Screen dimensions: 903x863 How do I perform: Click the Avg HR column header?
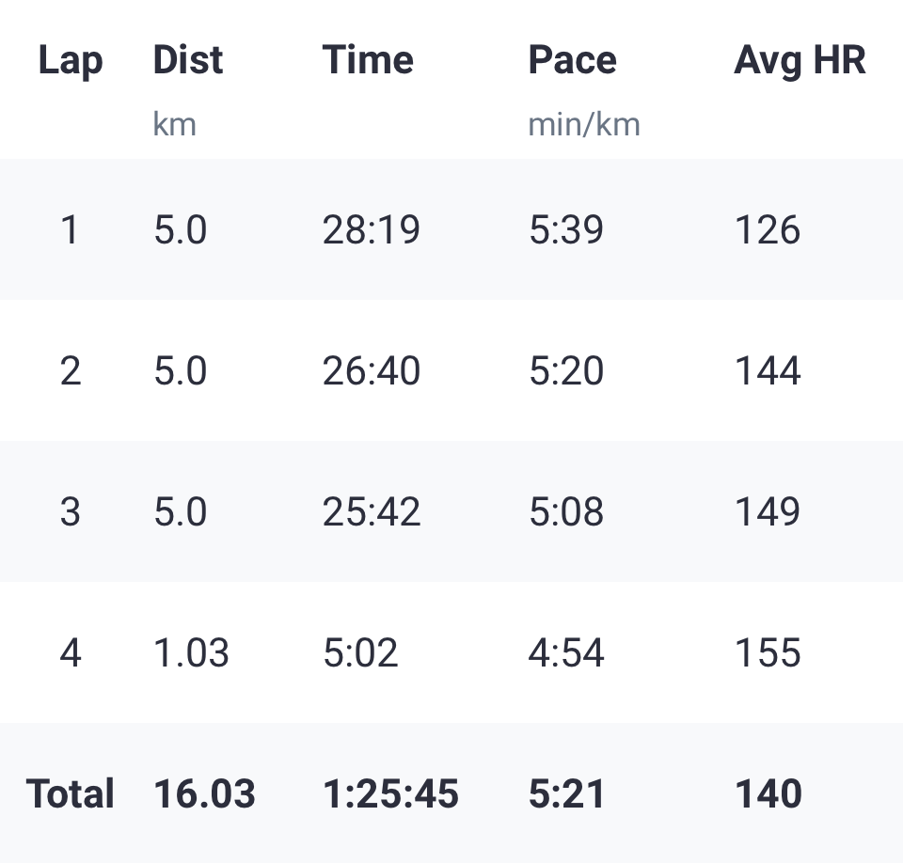point(800,61)
